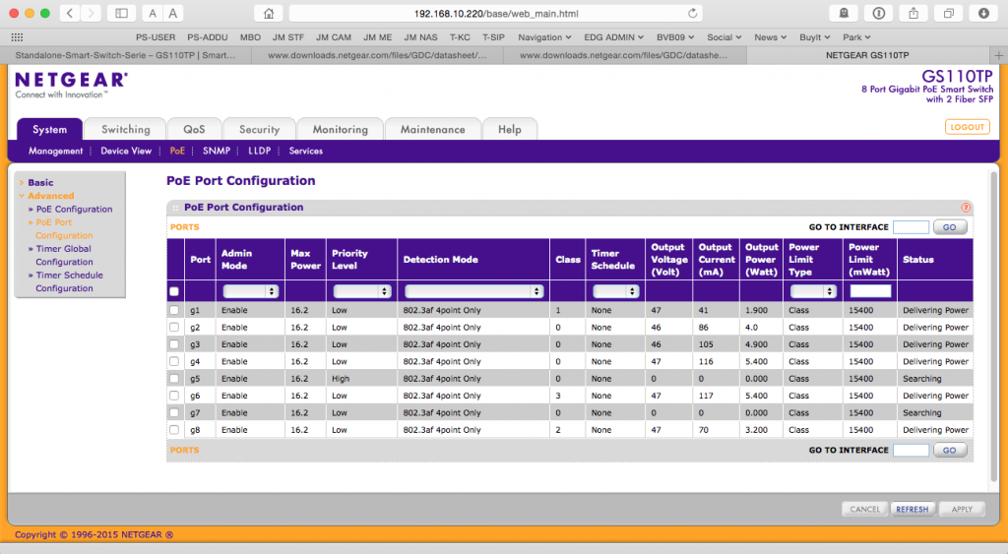The height and width of the screenshot is (554, 1008).
Task: Check the box for port g6
Action: tap(174, 396)
